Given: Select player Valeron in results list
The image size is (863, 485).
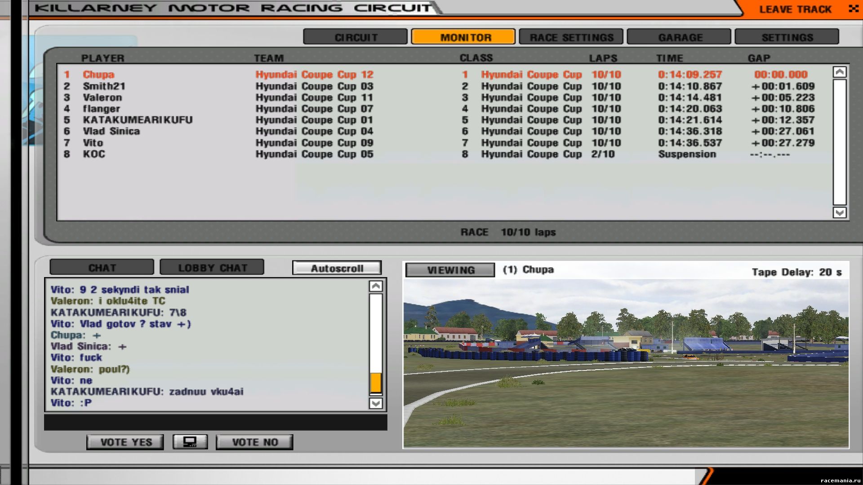Looking at the screenshot, I should [102, 97].
